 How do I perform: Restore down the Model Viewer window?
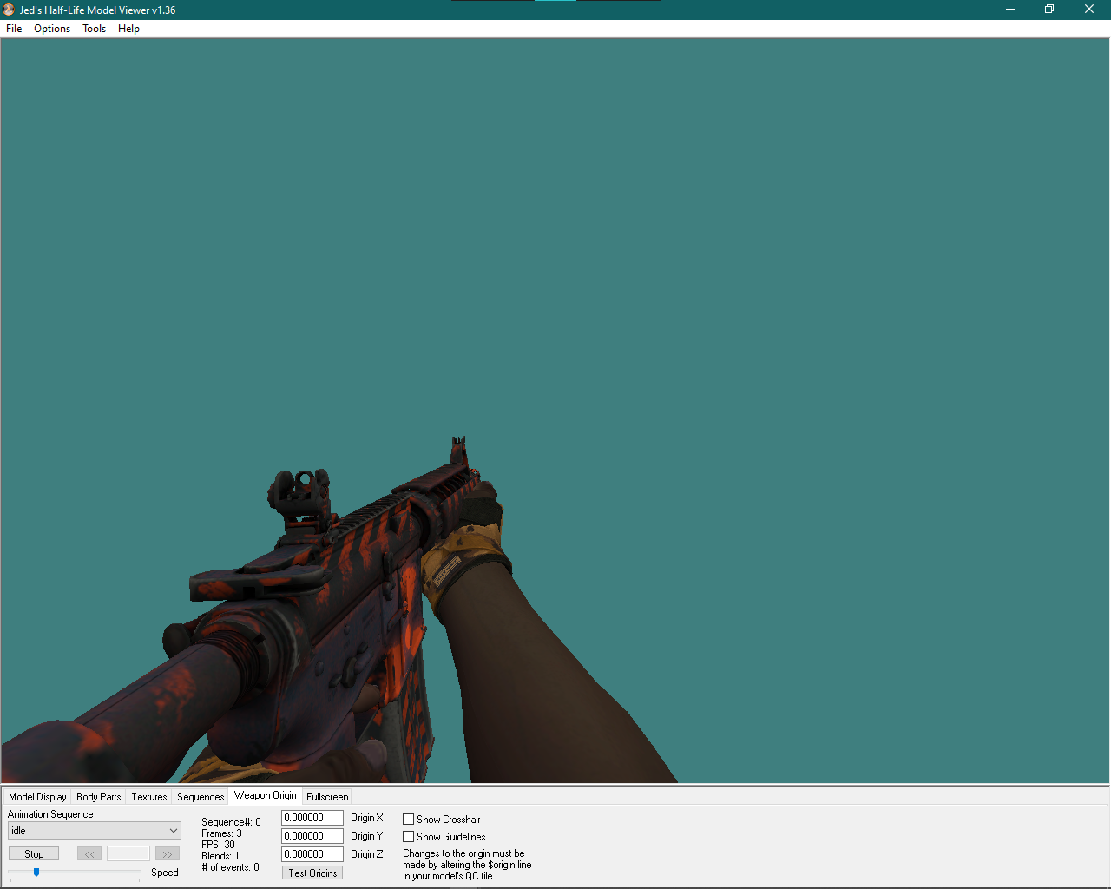tap(1049, 10)
